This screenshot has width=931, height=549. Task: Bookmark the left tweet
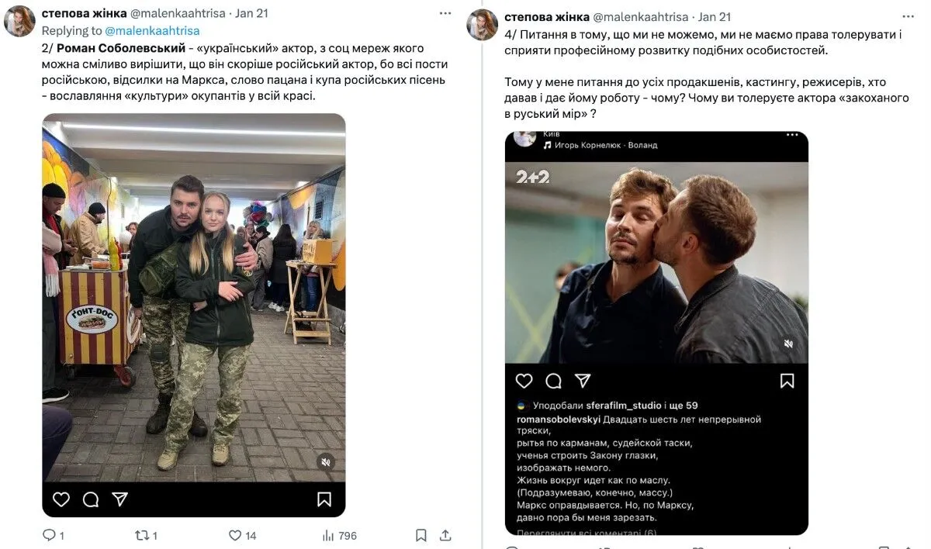click(420, 535)
